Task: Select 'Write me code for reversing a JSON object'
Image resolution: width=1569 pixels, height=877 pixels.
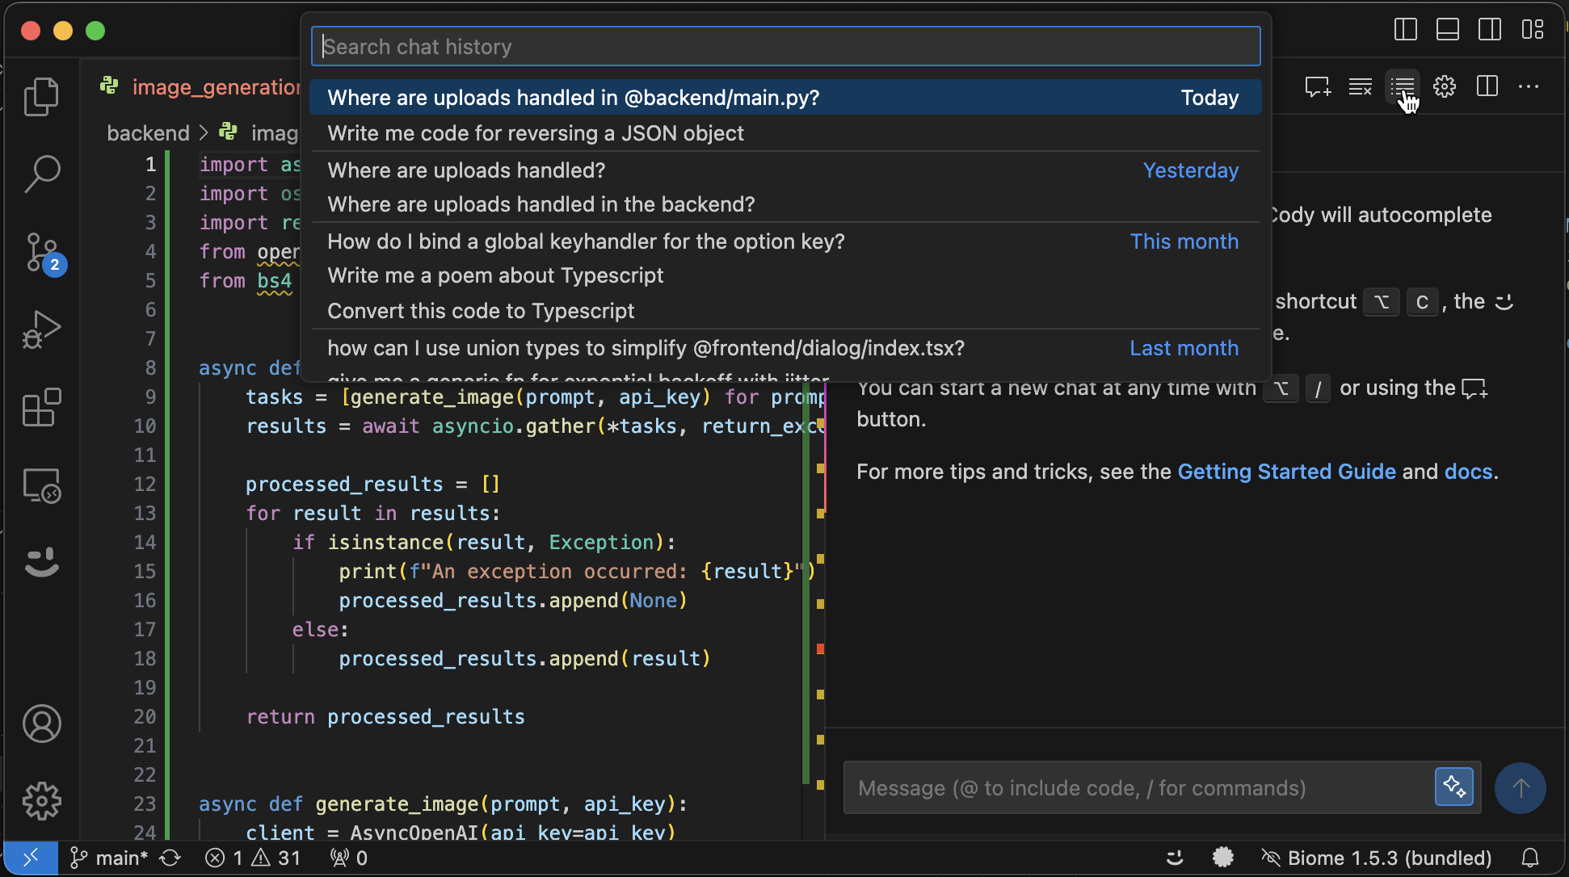Action: coord(536,133)
